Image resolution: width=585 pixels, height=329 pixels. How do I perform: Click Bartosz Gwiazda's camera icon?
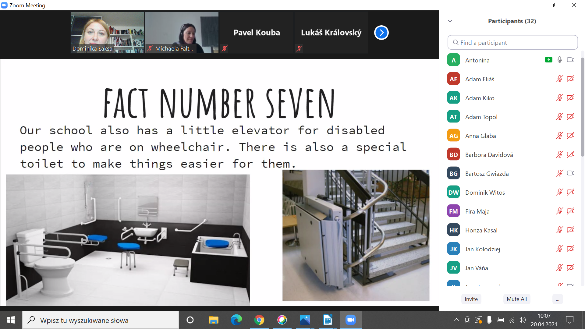click(571, 173)
